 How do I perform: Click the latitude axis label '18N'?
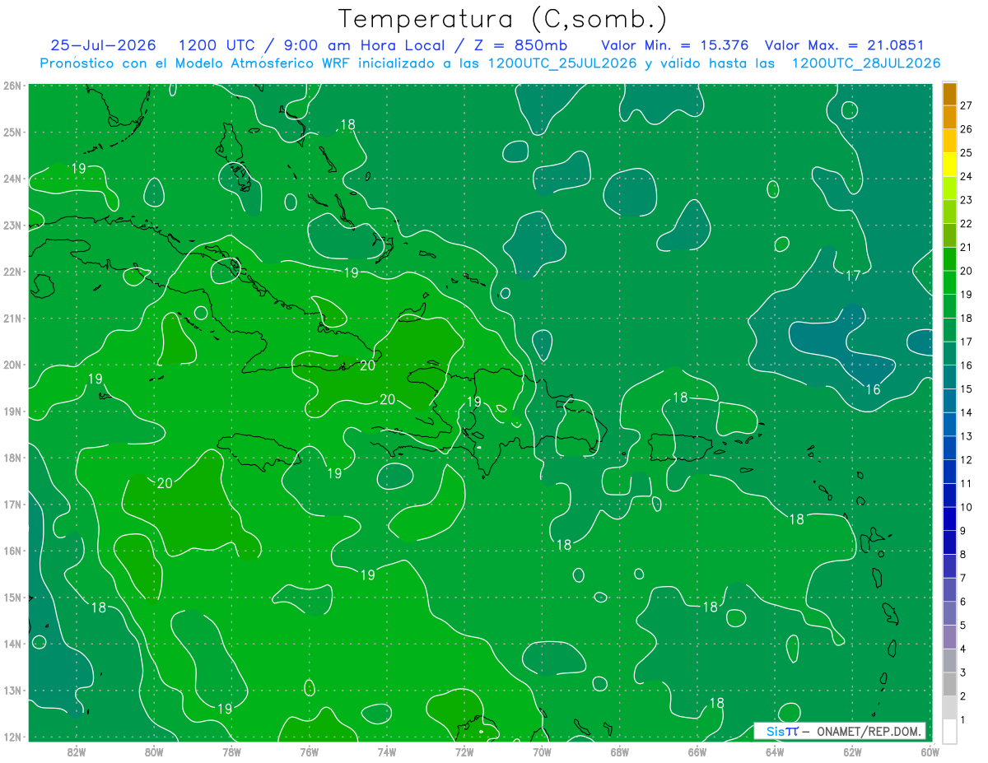tap(12, 458)
